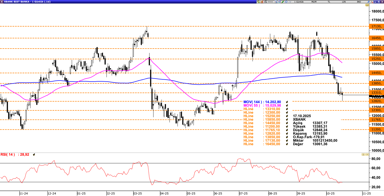Click the blue star drawing icon in the toolbar
Viewport: 384px width, 196px height.
pos(286,2)
